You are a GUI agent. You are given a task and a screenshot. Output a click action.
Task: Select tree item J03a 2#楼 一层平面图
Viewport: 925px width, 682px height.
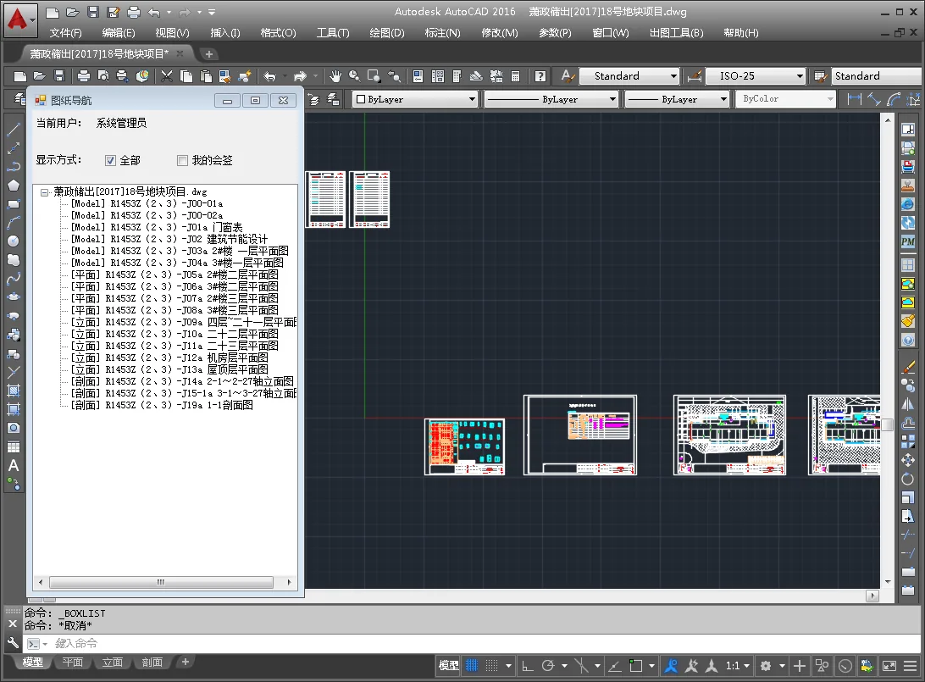coord(180,251)
